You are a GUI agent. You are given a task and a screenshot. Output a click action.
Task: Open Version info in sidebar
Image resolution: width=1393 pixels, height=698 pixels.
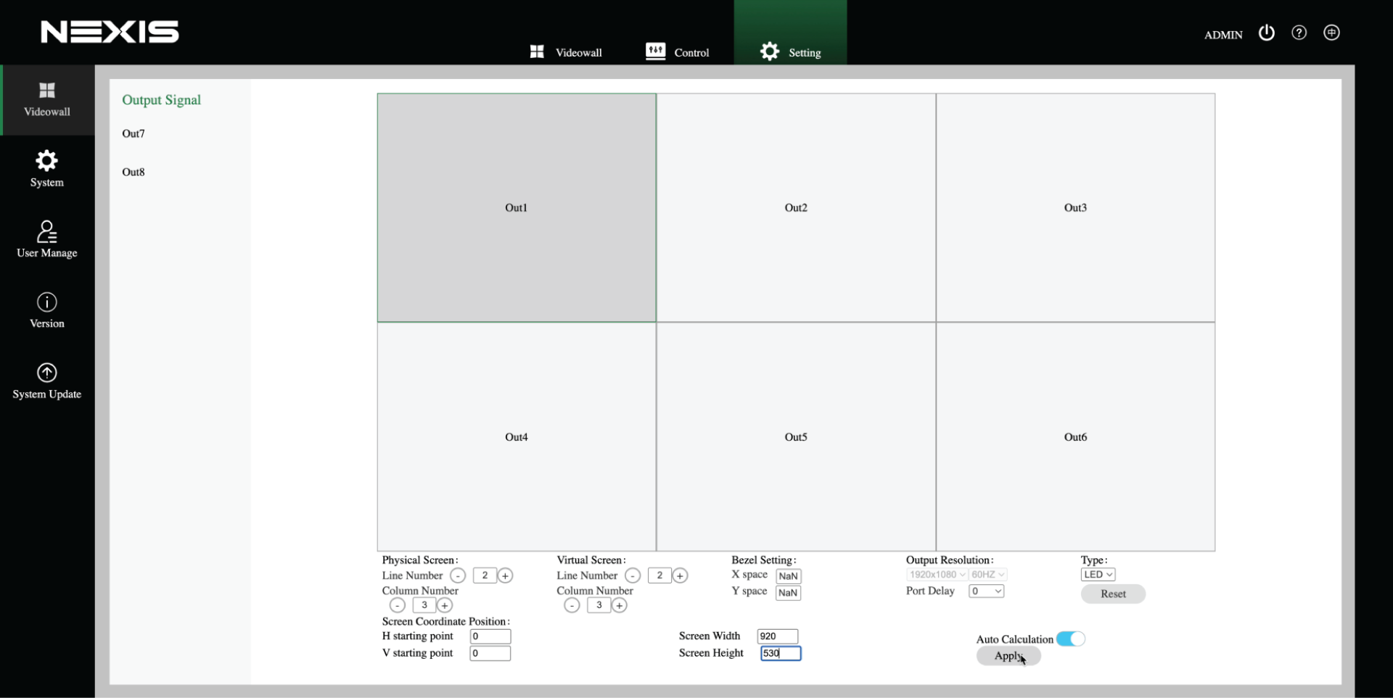coord(47,310)
